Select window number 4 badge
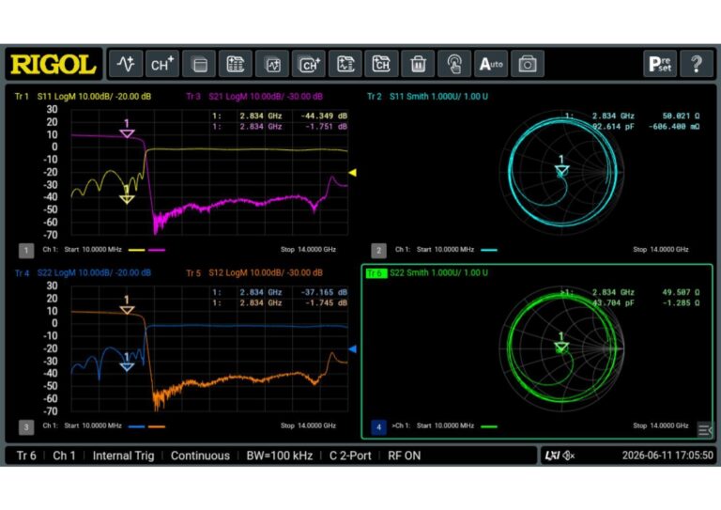The width and height of the screenshot is (721, 510). tap(378, 426)
